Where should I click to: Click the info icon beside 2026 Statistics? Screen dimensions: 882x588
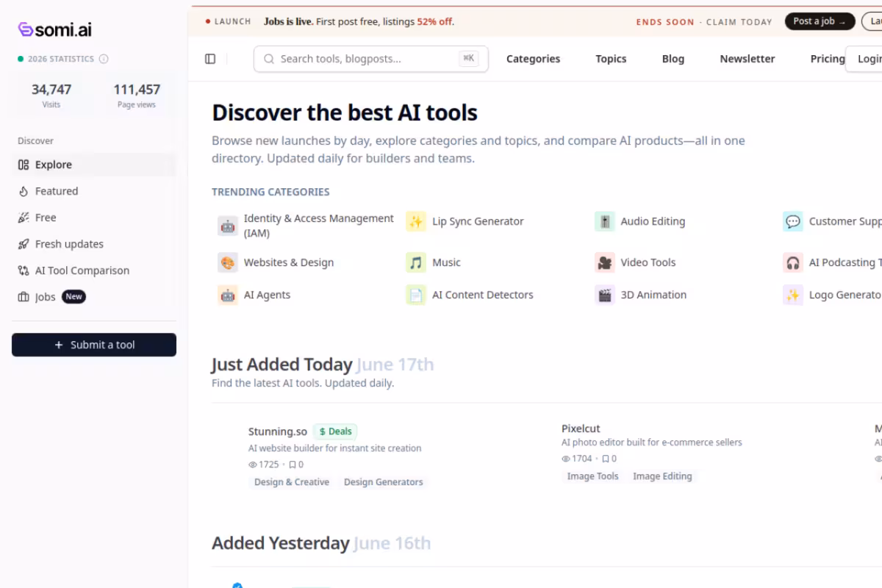click(104, 59)
